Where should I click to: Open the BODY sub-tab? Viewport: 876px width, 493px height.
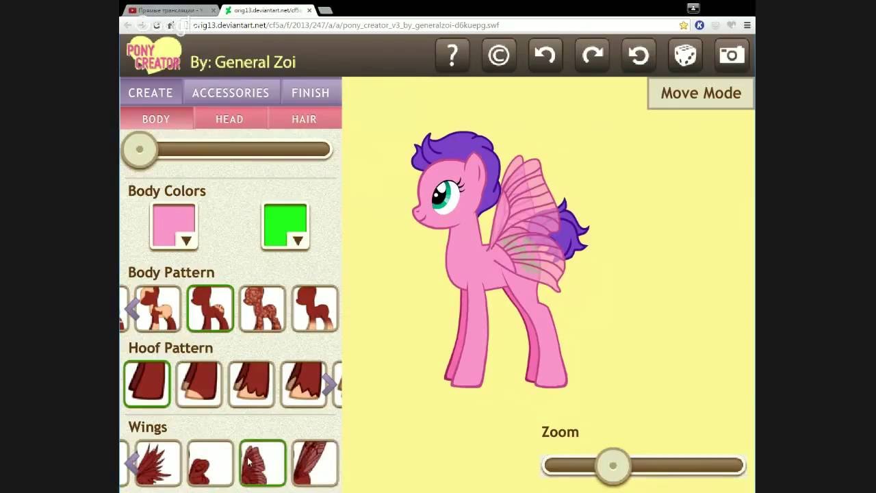click(x=156, y=119)
